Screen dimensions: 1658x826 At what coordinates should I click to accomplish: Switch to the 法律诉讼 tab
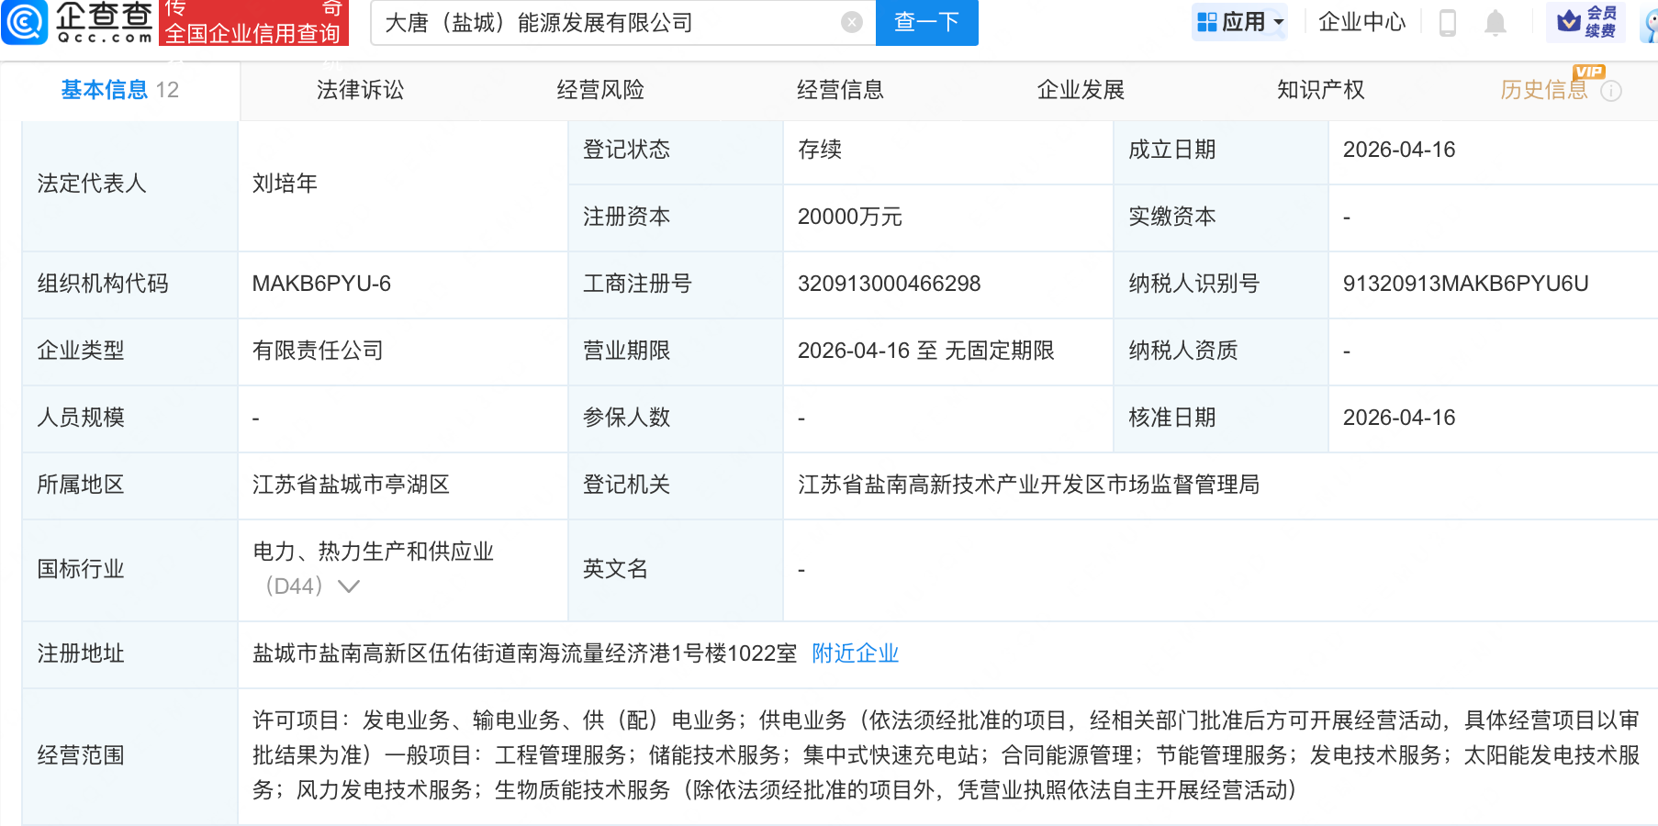pyautogui.click(x=360, y=90)
